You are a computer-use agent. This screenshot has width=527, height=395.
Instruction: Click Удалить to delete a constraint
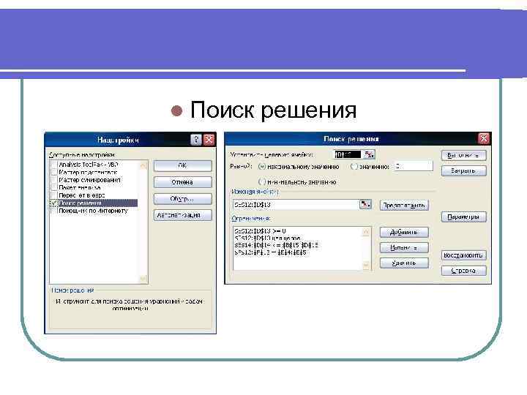[404, 263]
